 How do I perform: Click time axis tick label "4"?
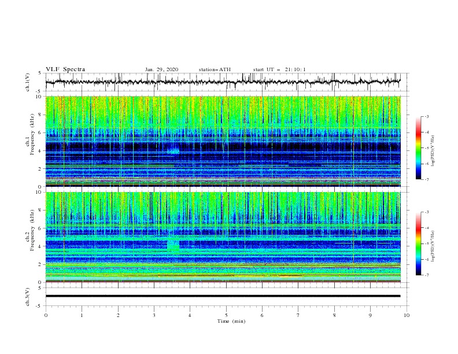click(x=190, y=315)
